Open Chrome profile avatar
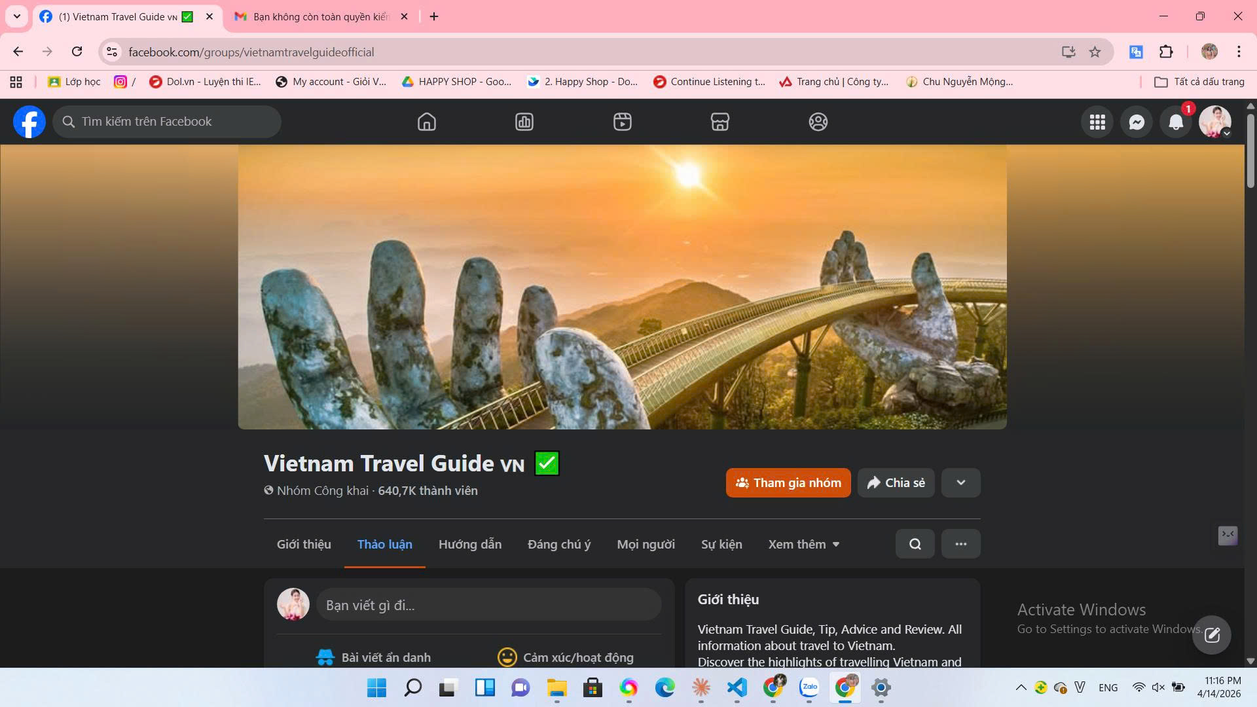Viewport: 1257px width, 707px height. (x=1209, y=52)
